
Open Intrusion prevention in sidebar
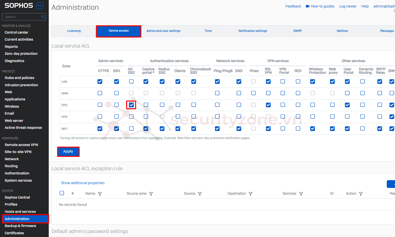pos(21,85)
